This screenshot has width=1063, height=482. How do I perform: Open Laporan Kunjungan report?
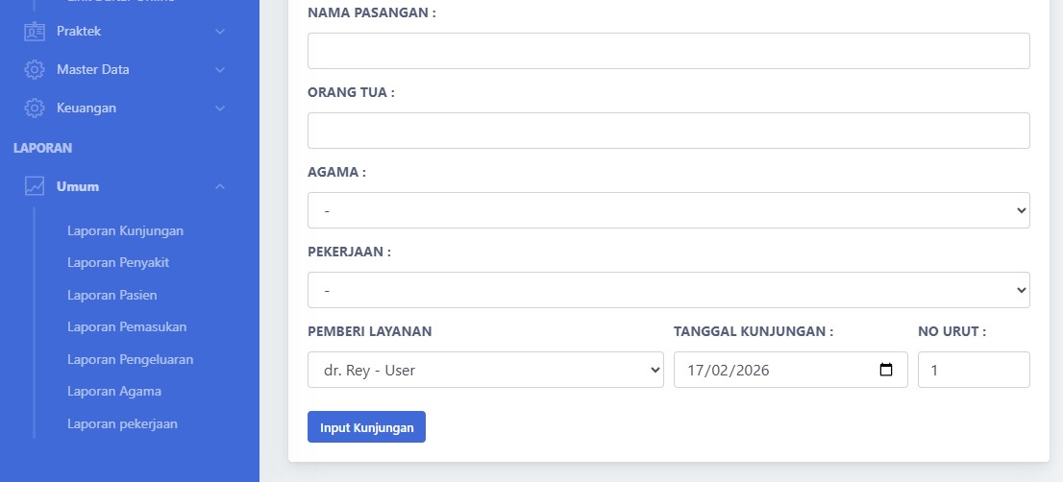[x=125, y=230]
